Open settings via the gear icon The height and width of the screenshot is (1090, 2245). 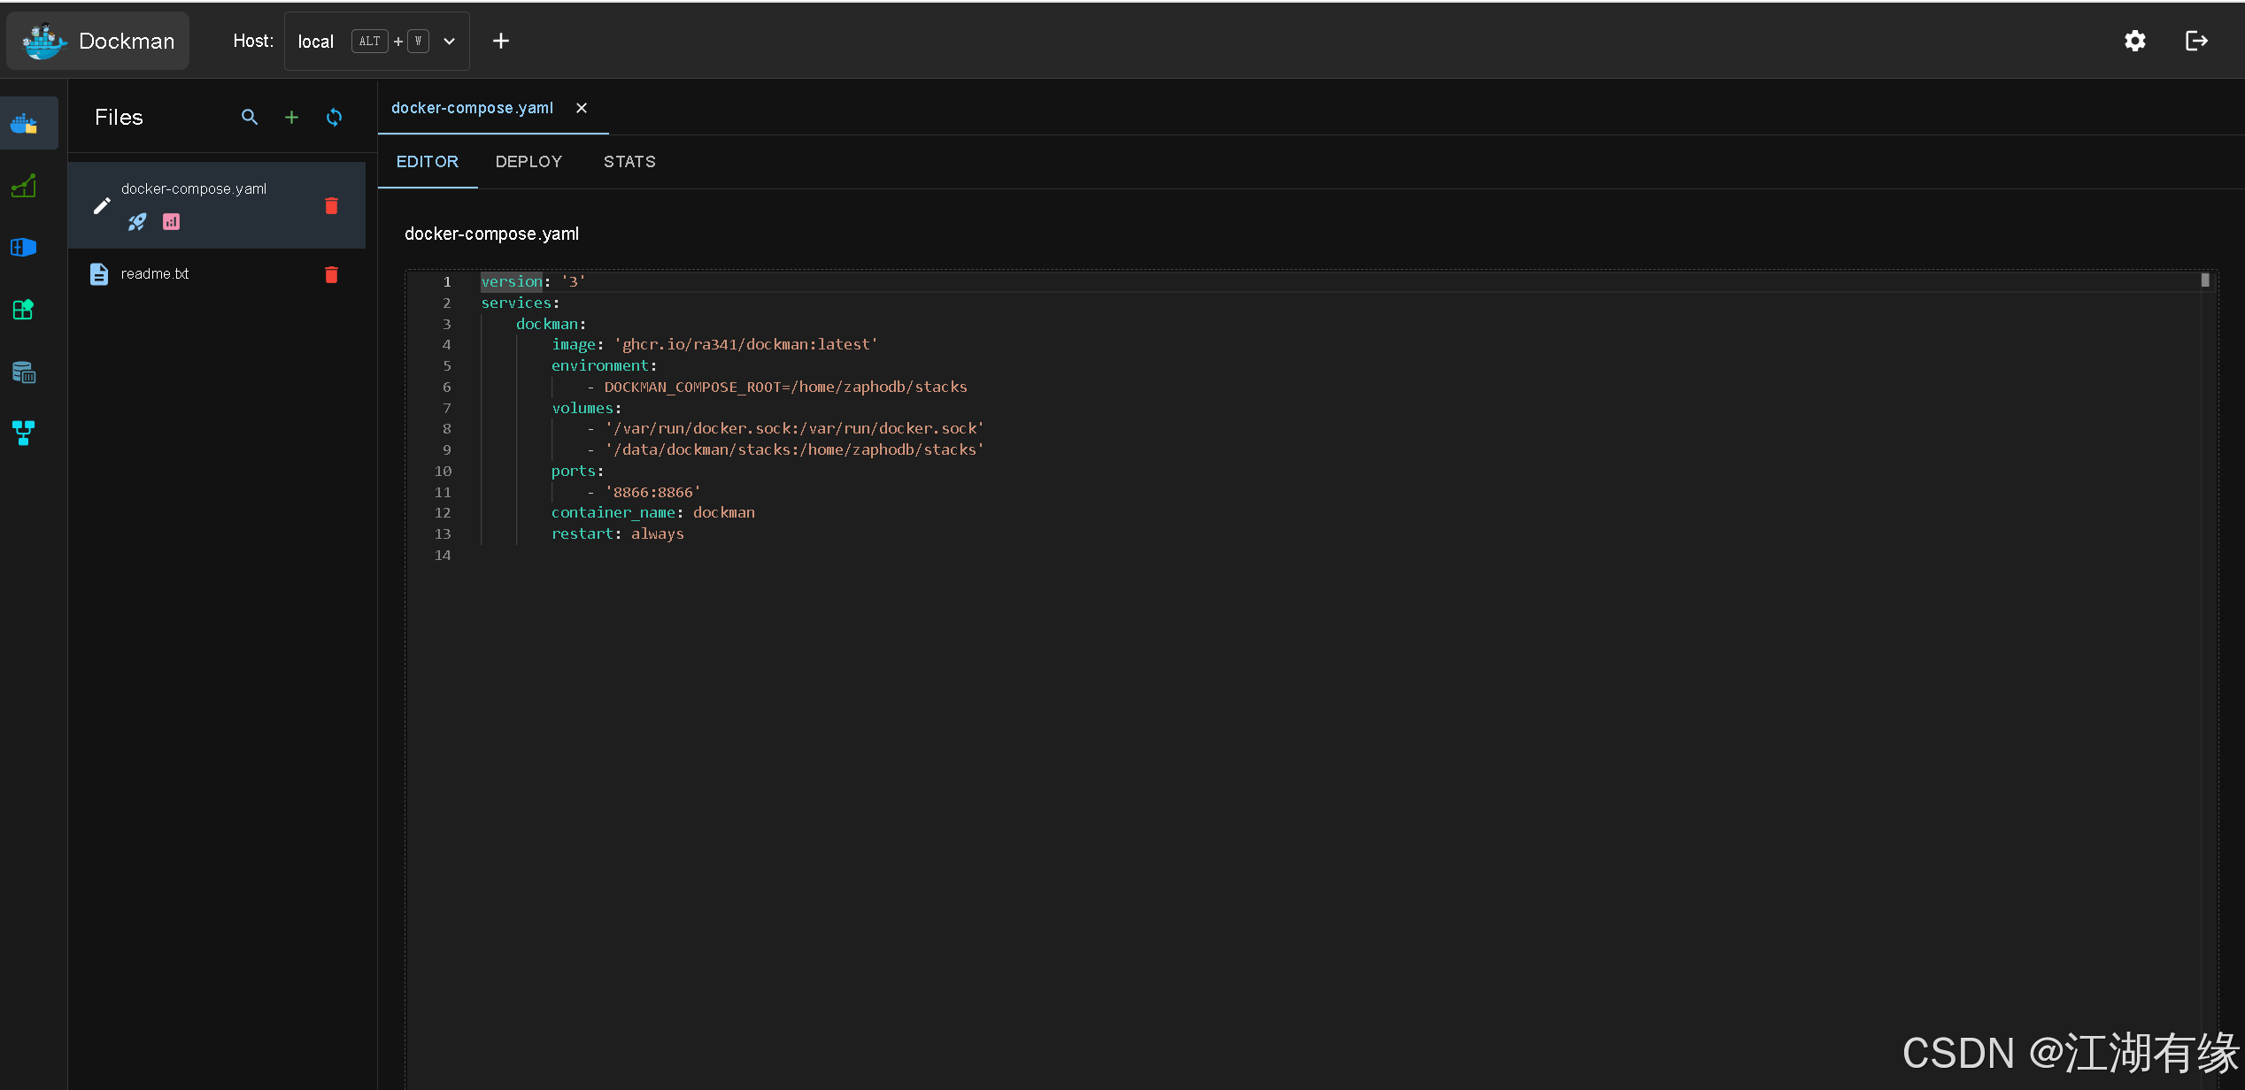2135,41
